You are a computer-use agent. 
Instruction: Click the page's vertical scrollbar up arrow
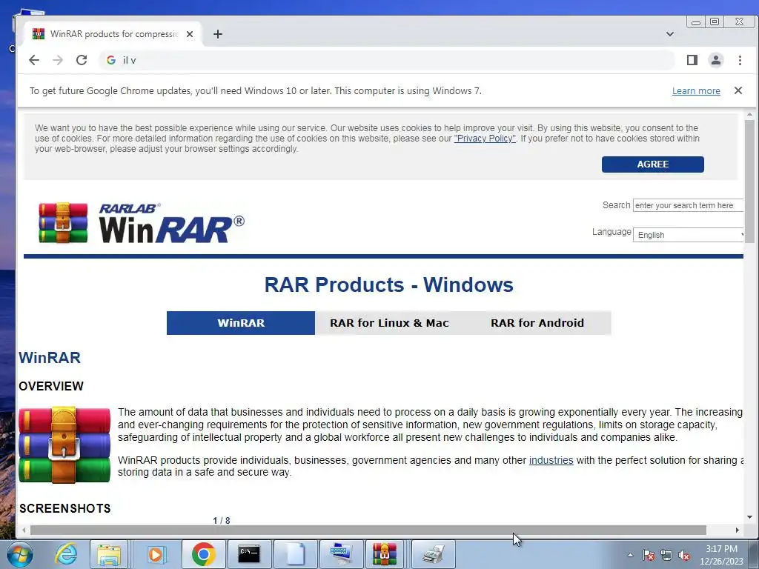[750, 115]
